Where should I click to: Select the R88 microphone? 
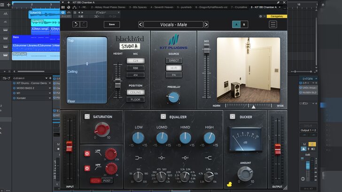tap(135, 68)
